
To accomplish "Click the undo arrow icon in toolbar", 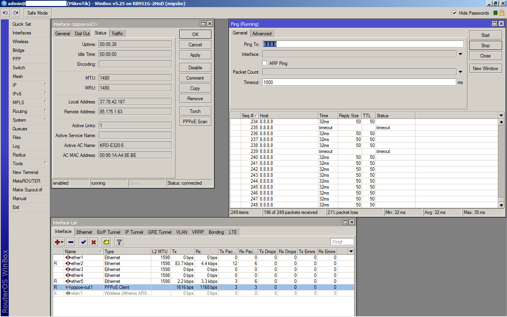I will [6, 13].
